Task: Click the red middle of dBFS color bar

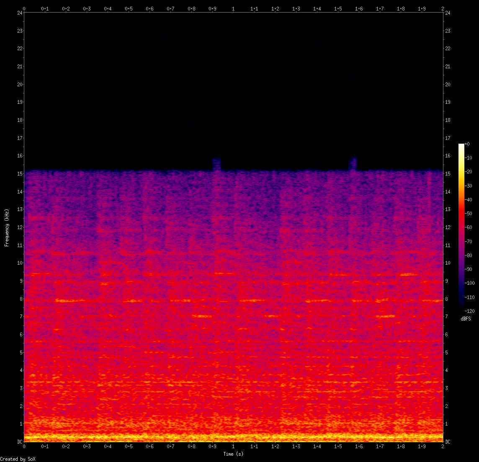Action: (x=461, y=214)
